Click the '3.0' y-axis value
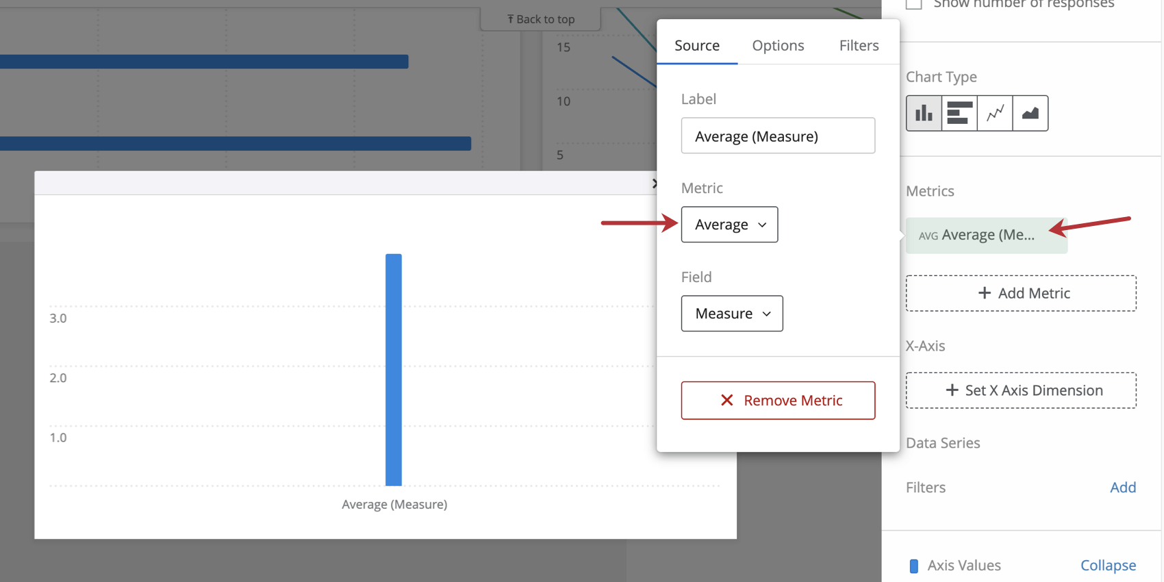This screenshot has height=582, width=1164. pos(58,318)
